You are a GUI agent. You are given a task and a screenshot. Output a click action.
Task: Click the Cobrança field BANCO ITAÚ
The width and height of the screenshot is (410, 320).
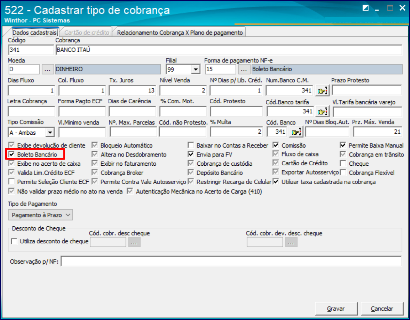click(229, 50)
